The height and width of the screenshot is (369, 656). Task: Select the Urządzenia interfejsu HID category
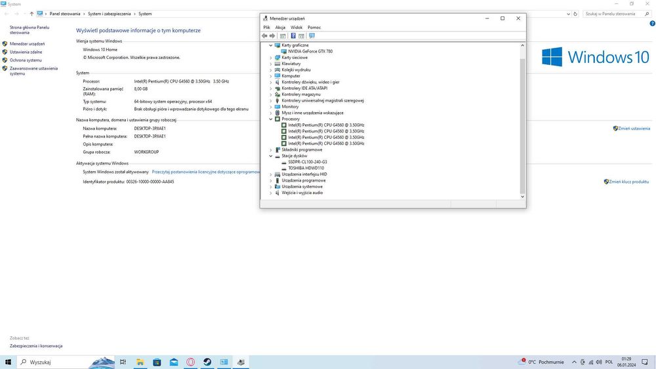(304, 174)
